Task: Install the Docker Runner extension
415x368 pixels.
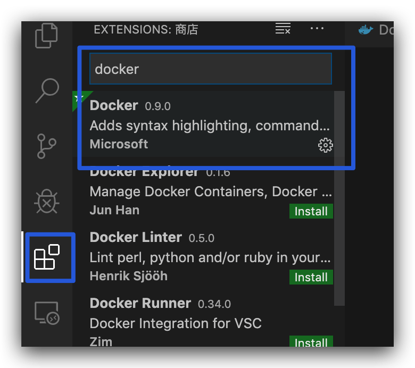Action: coord(311,342)
